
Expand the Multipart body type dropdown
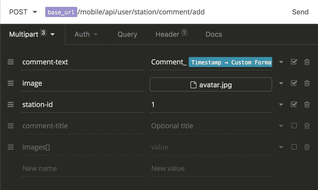click(x=32, y=34)
